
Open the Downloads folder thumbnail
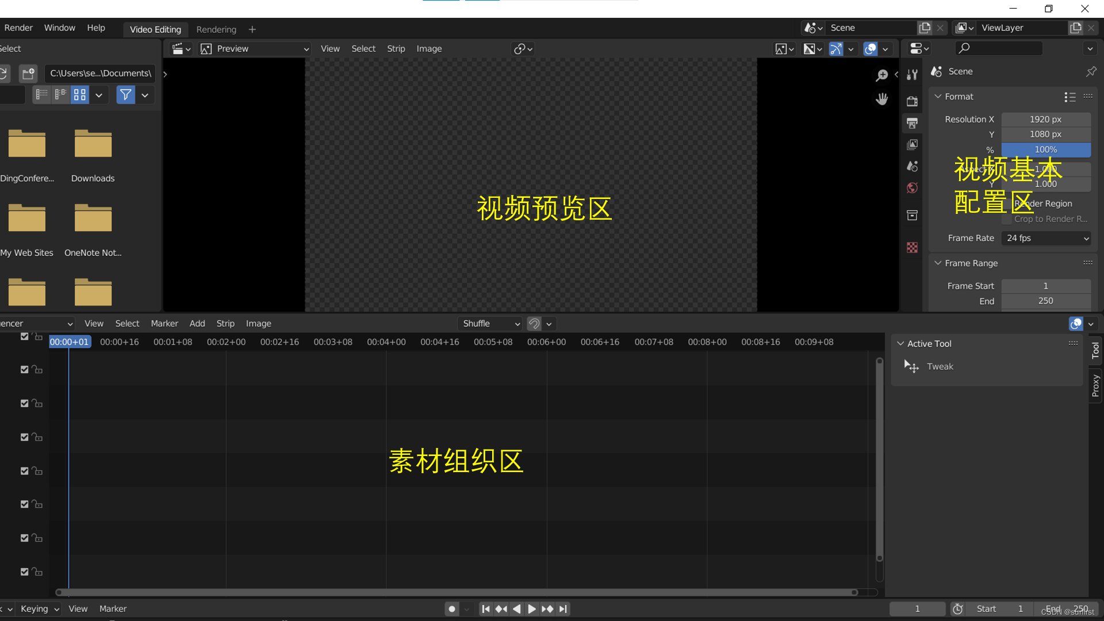93,144
